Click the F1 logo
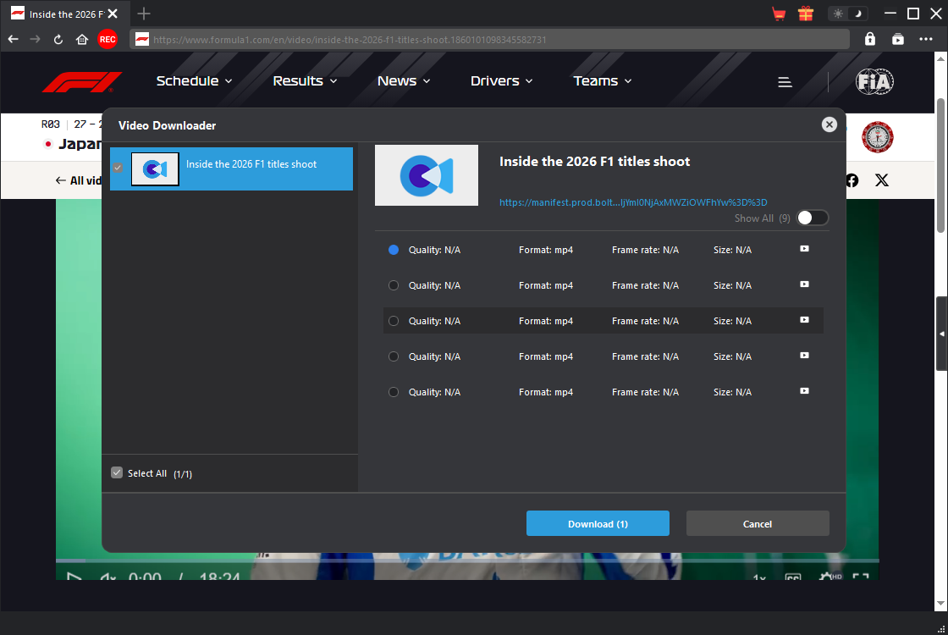Viewport: 948px width, 635px height. pyautogui.click(x=82, y=81)
